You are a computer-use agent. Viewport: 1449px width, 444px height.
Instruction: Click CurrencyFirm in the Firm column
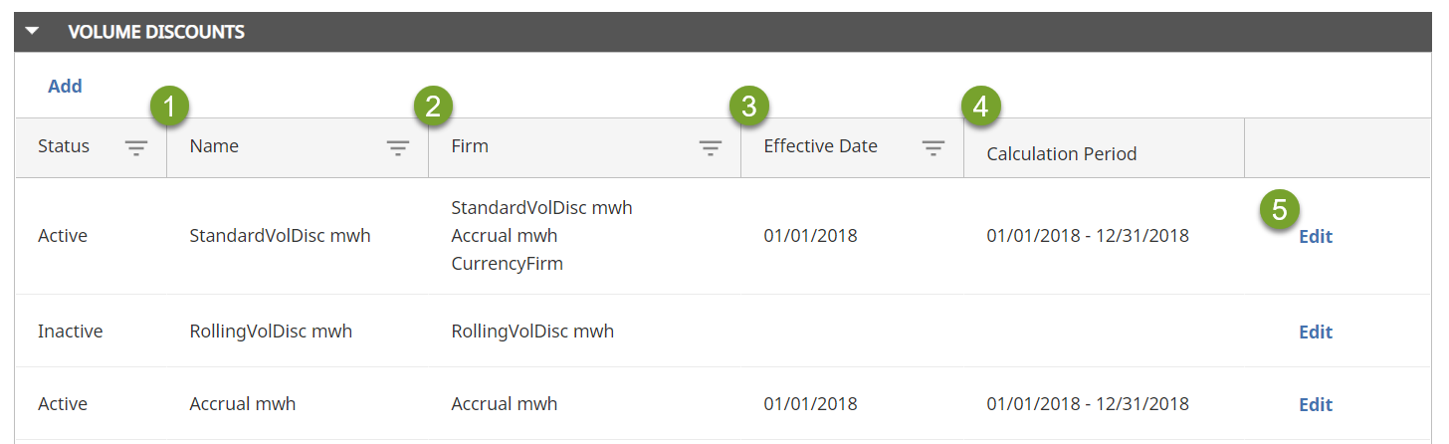click(x=507, y=264)
